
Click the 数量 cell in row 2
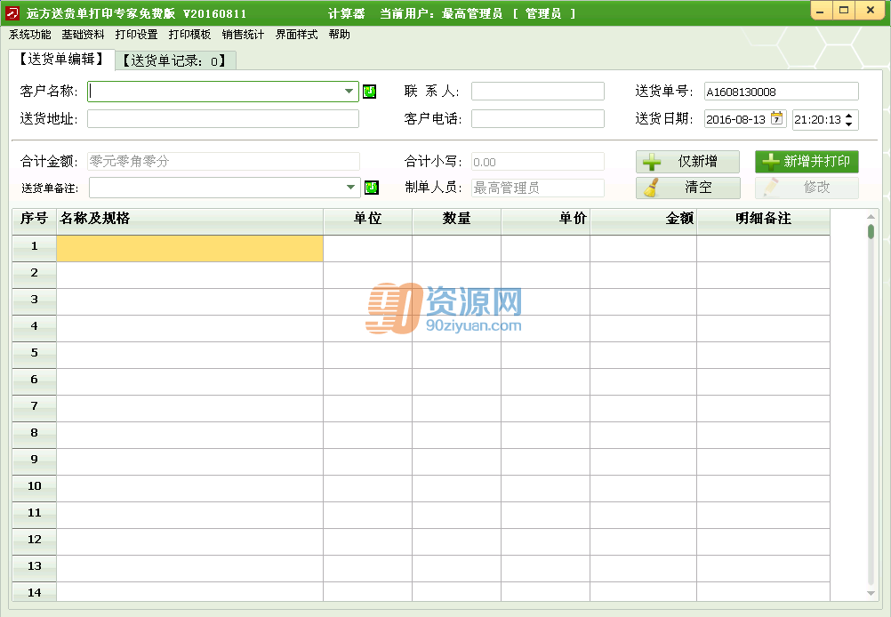tap(456, 275)
